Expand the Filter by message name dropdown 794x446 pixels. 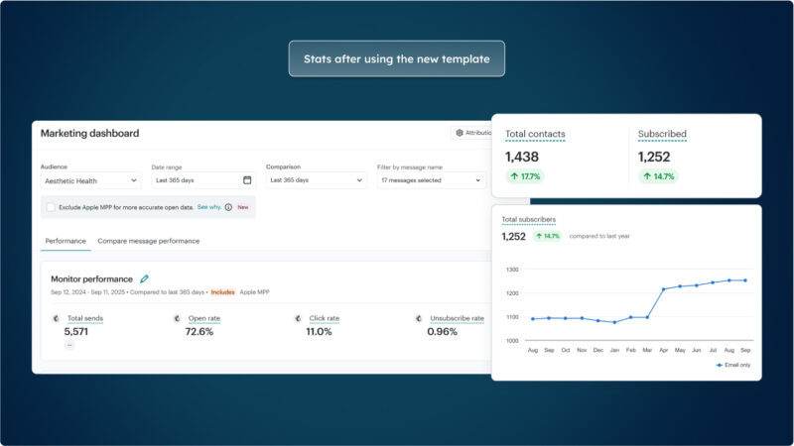coord(430,180)
